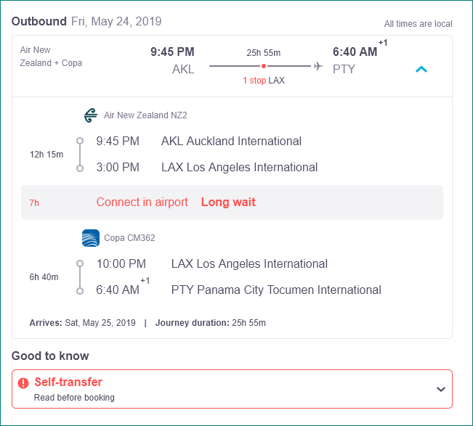The width and height of the screenshot is (473, 426).
Task: Click the AKL departure stop circle marker
Action: 80,141
